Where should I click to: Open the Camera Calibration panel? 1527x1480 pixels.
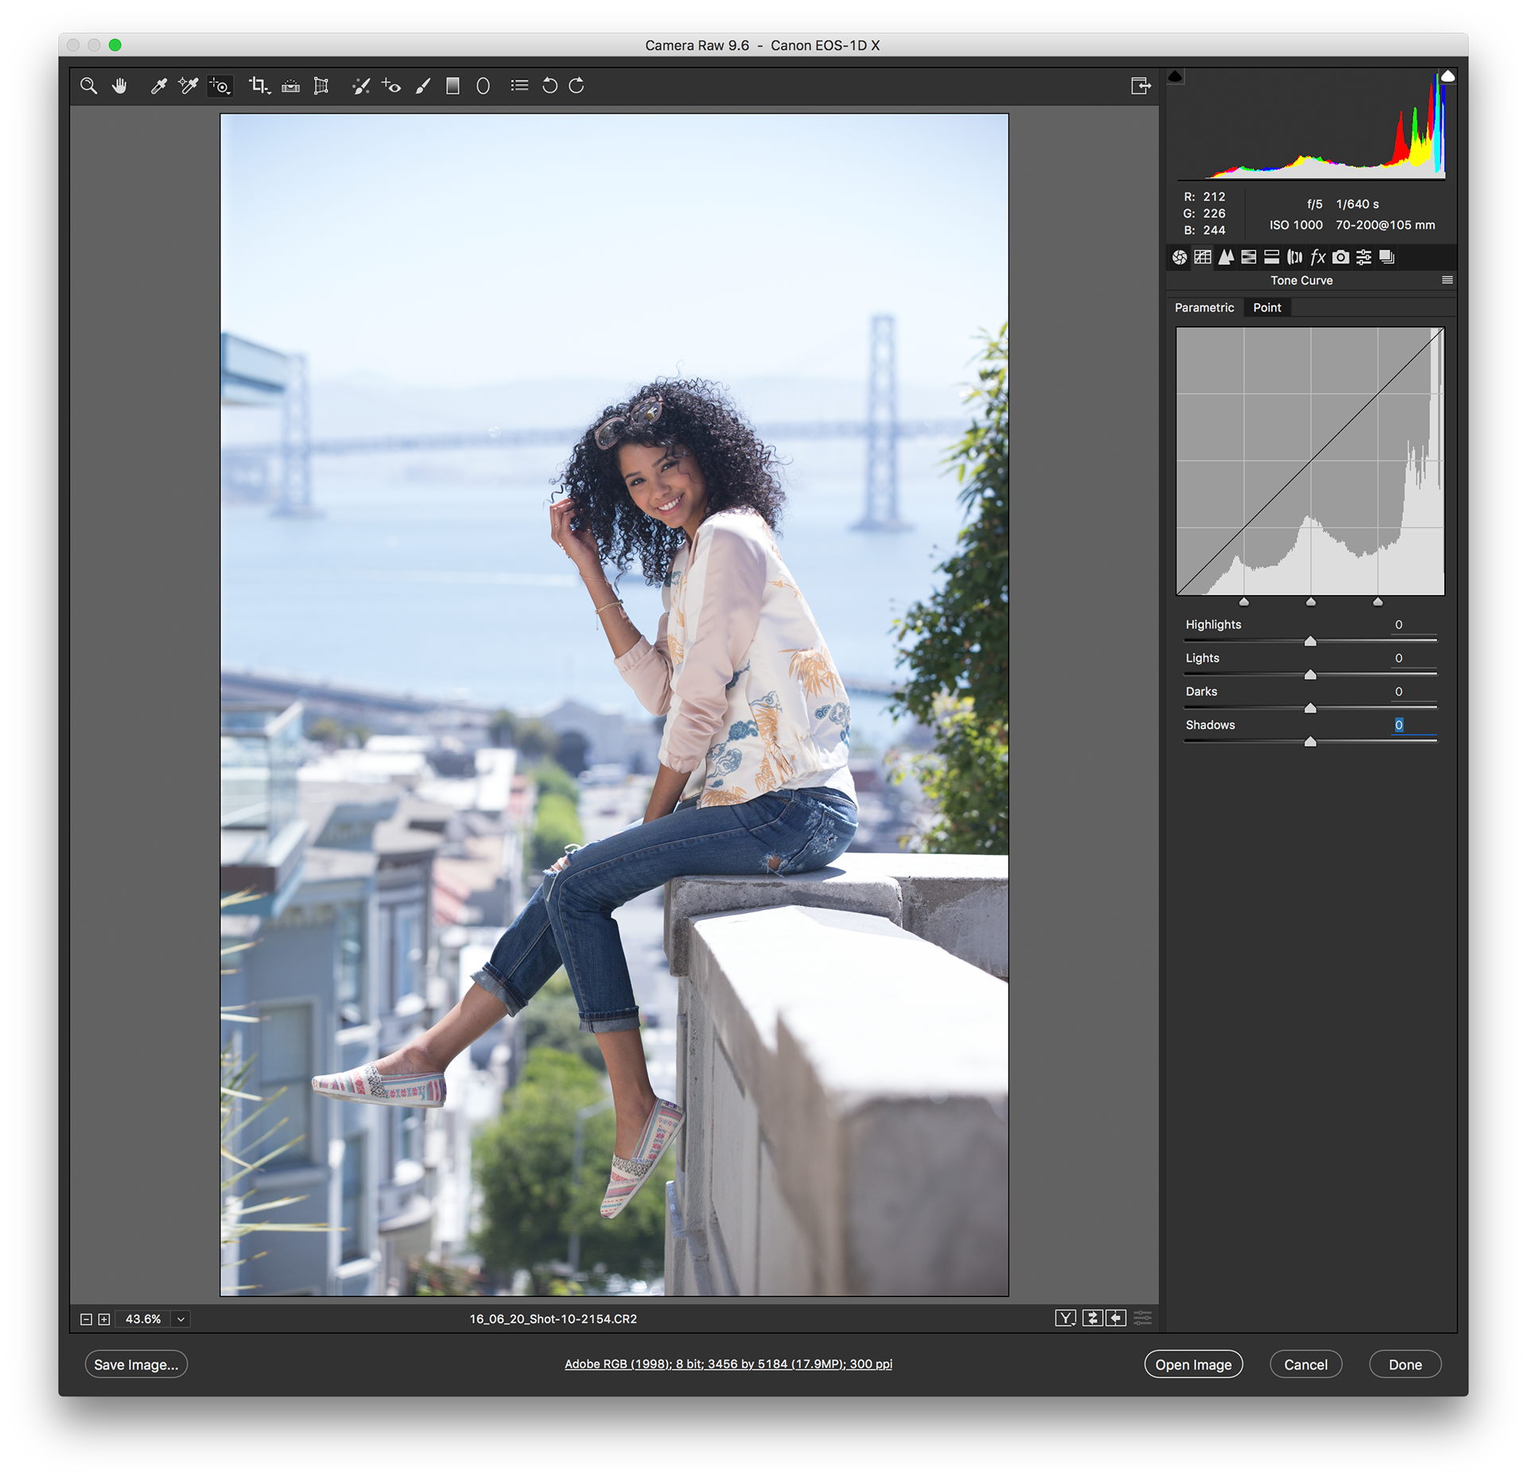point(1341,257)
